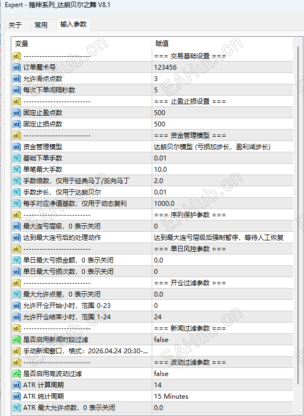Click the string icon beside 手动新闻窗口
Viewport: 304px width, 416px height.
[x=16, y=351]
